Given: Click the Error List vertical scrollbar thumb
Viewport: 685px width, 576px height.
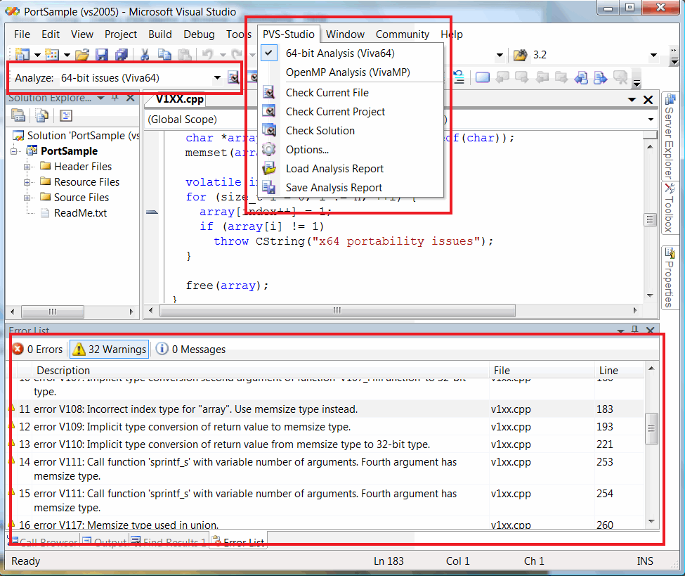Looking at the screenshot, I should click(x=651, y=428).
